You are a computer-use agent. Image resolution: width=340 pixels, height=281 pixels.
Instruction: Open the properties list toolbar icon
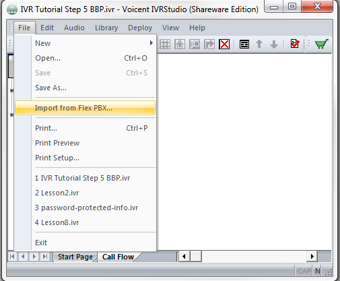coord(244,44)
